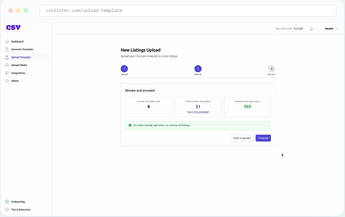This screenshot has height=217, width=345.
Task: Click the Upload Template arrow icon
Action: 7,57
